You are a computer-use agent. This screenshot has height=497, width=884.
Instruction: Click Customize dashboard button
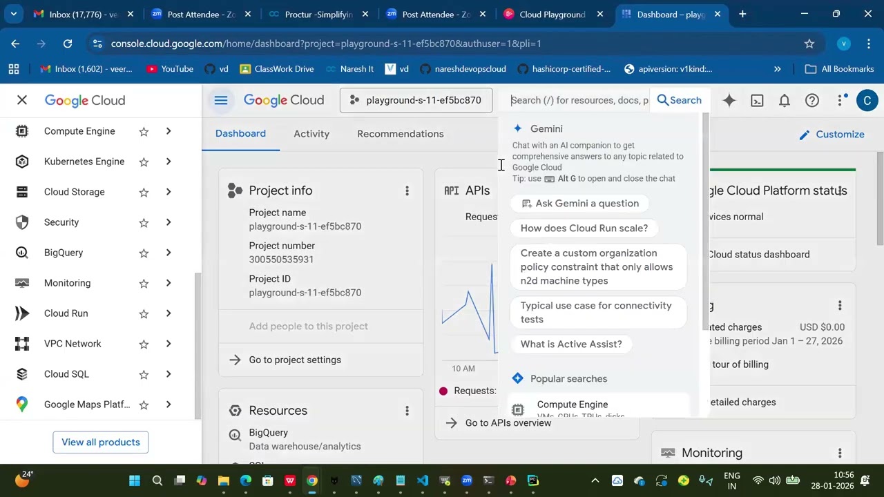point(832,135)
